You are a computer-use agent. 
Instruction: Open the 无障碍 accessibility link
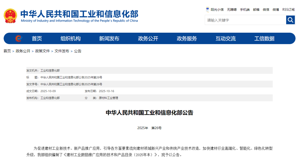pos(232,9)
